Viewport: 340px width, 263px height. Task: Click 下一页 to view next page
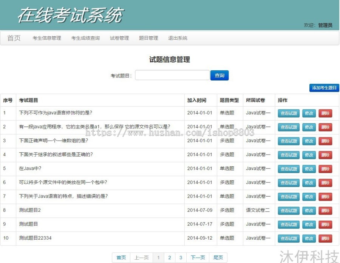[x=198, y=257]
